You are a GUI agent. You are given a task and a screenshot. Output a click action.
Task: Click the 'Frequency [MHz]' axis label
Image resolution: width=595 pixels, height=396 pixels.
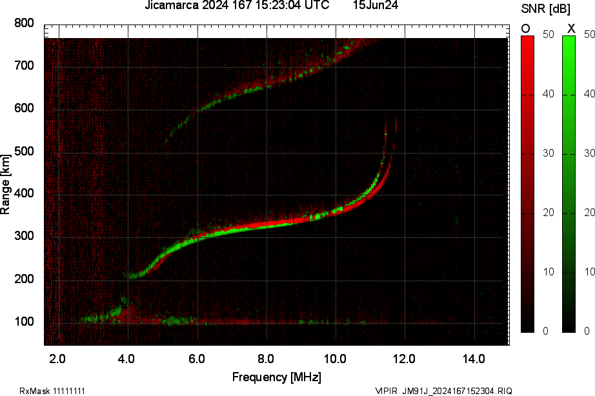coord(277,377)
